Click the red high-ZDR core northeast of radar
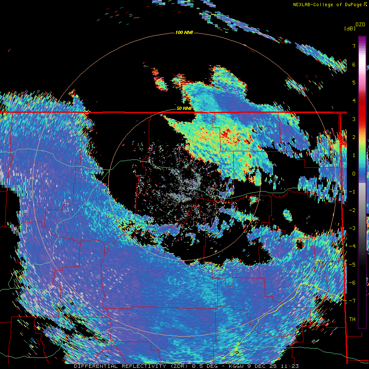This screenshot has width=369, height=369. pos(227,134)
